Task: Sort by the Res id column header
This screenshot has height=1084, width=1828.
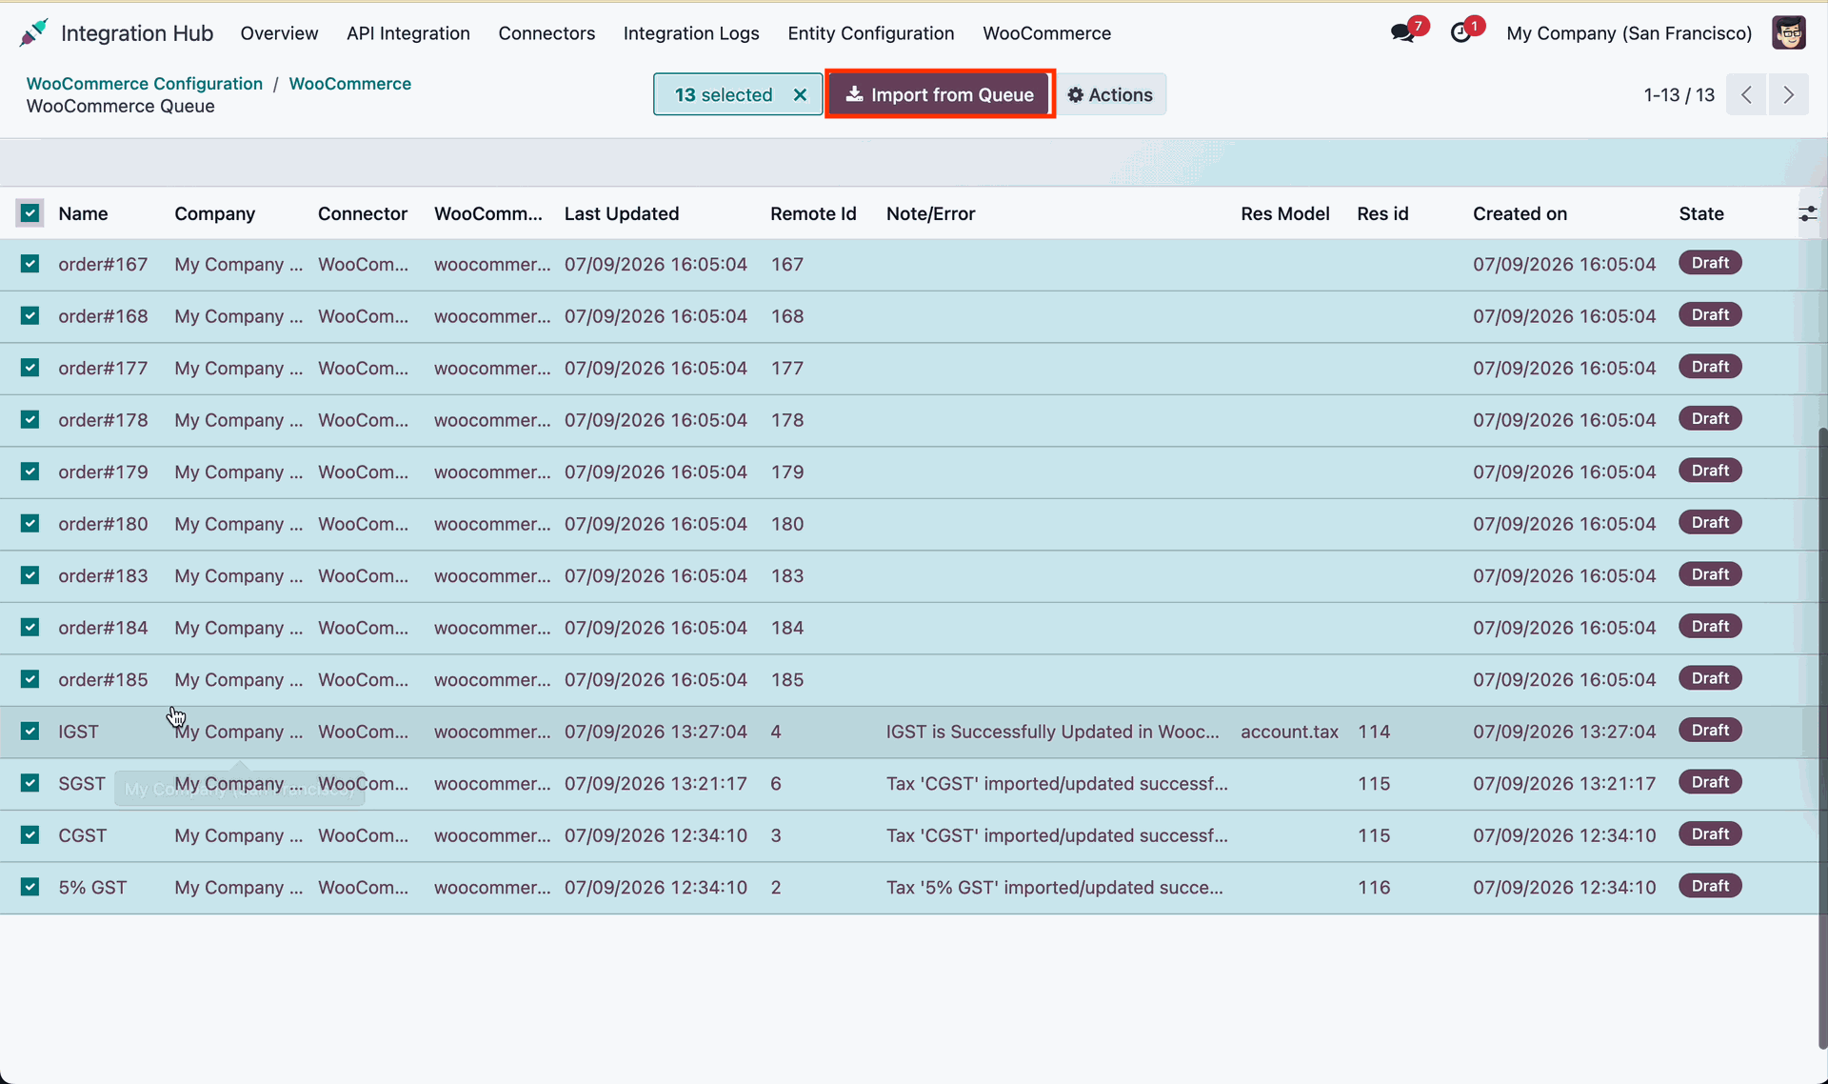Action: click(1382, 213)
